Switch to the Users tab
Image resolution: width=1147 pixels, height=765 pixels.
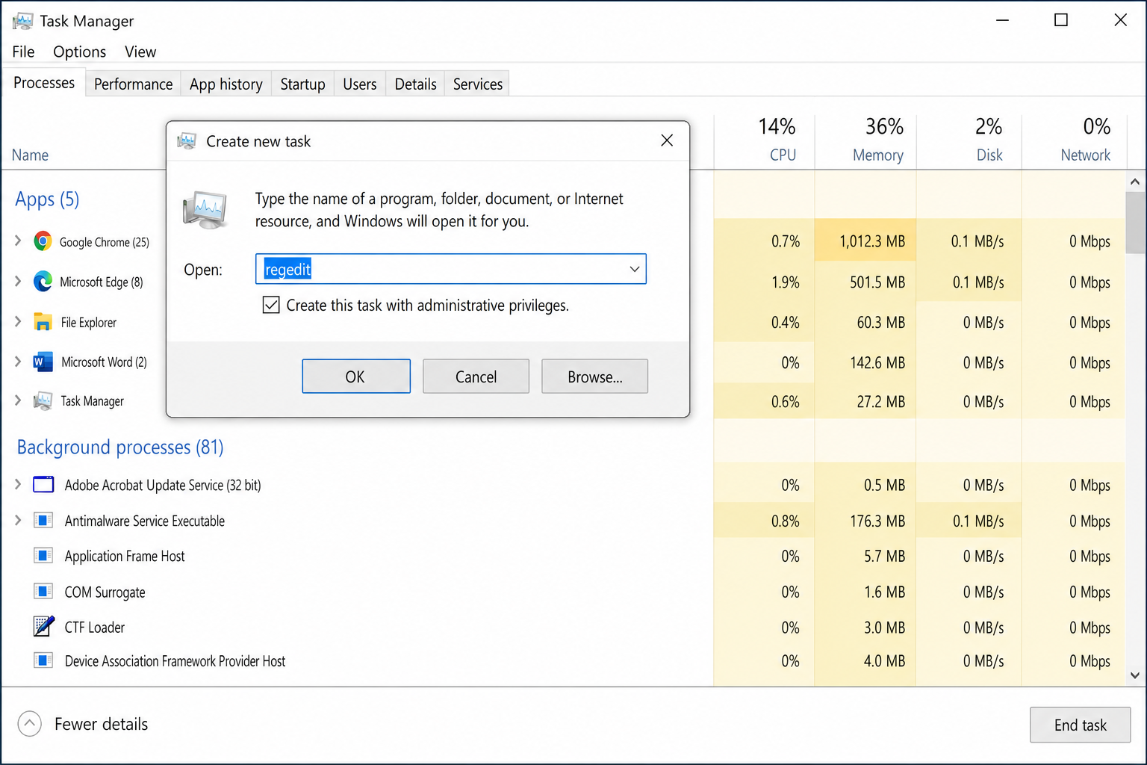(359, 84)
